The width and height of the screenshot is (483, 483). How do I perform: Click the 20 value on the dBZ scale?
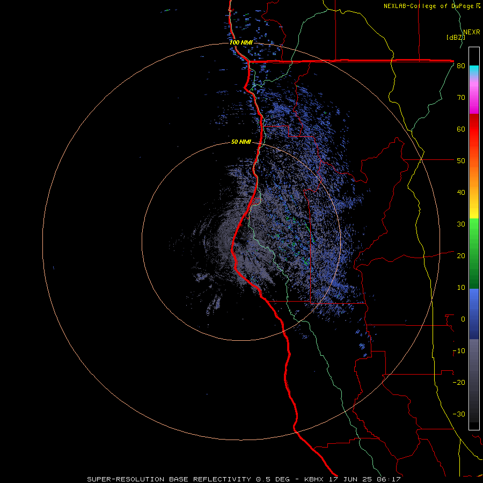click(461, 256)
